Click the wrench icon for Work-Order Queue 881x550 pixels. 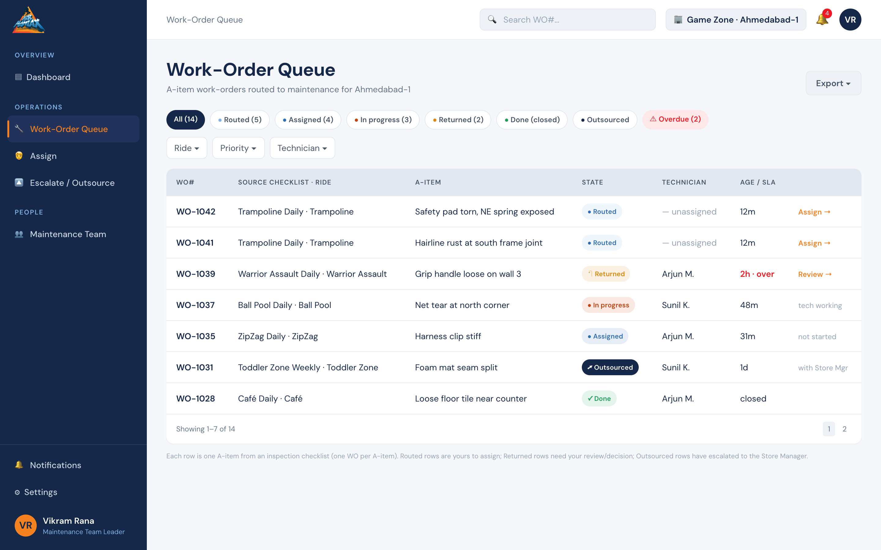click(x=19, y=129)
